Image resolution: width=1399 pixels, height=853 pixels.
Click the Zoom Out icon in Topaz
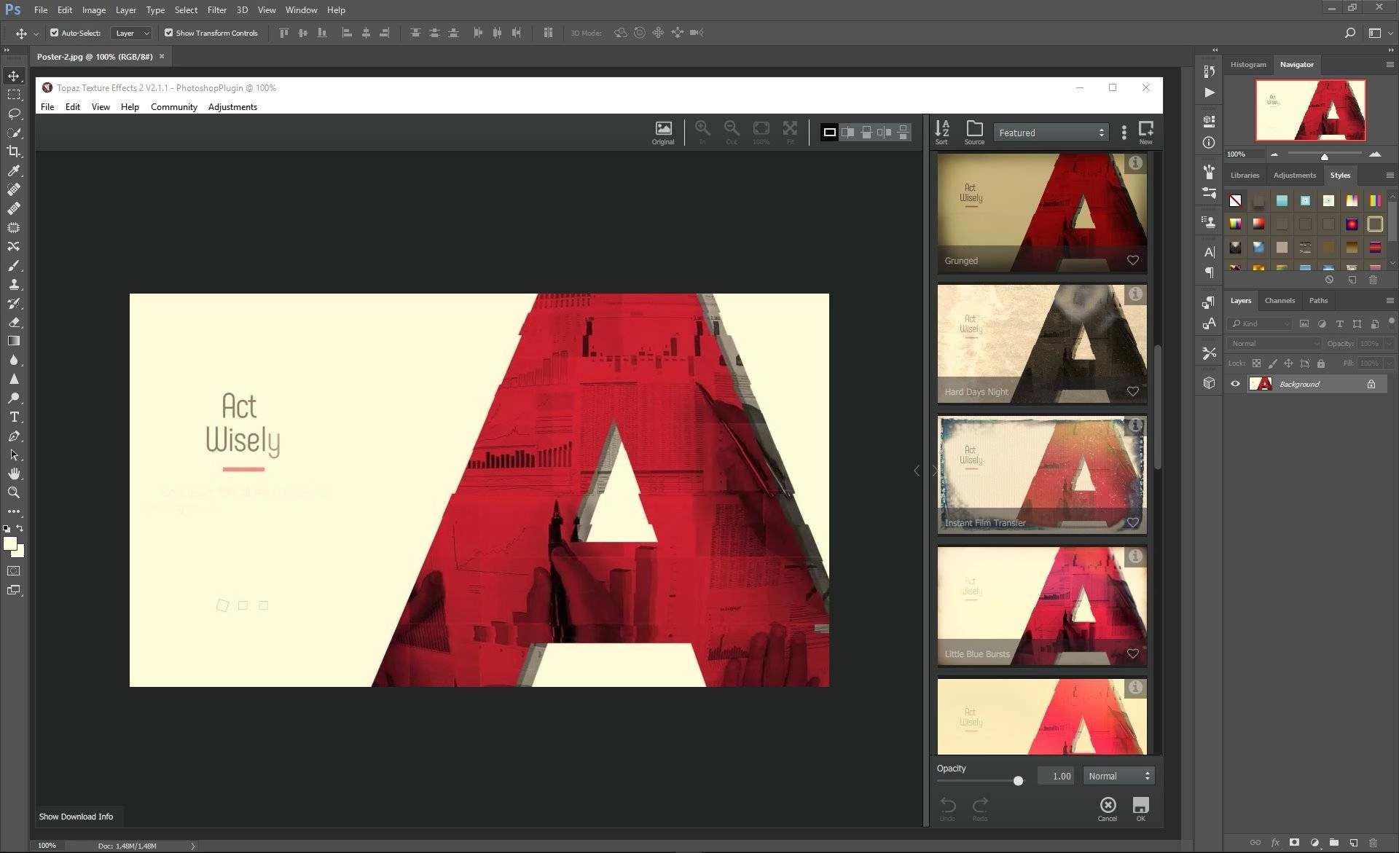coord(732,133)
